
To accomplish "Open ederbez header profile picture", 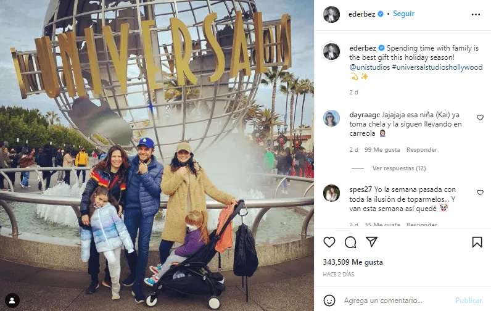I will (331, 14).
